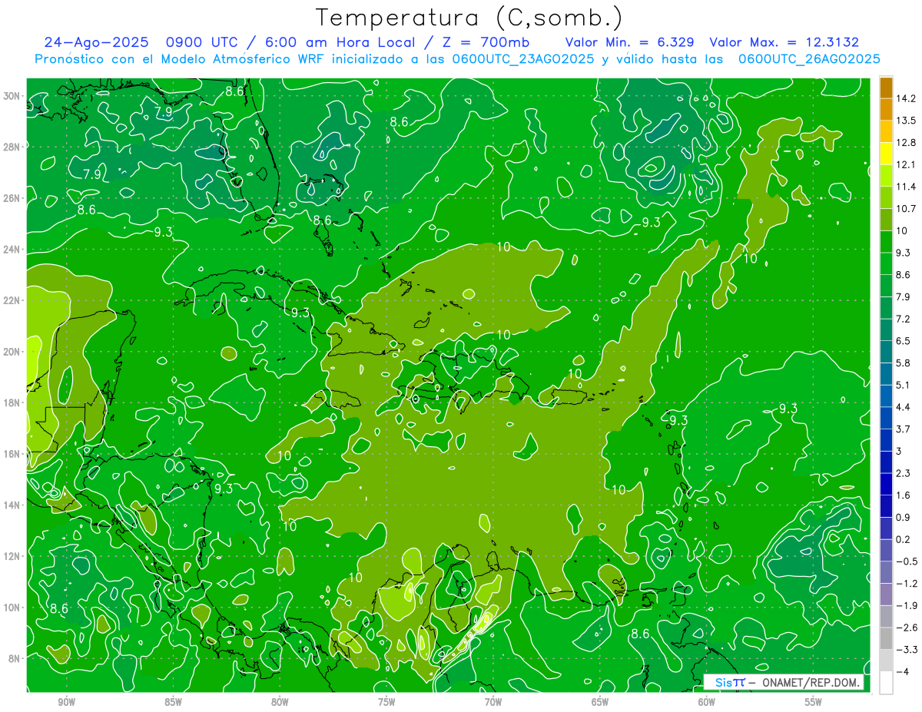The height and width of the screenshot is (712, 922).
Task: Click the 14.2 value on the color legend
Action: click(x=906, y=98)
